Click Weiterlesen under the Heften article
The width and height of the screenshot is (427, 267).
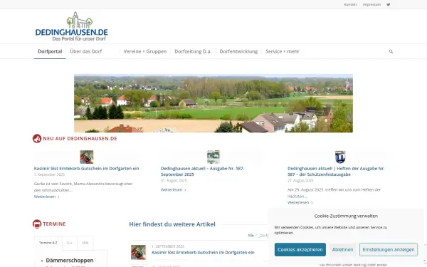pos(300,202)
